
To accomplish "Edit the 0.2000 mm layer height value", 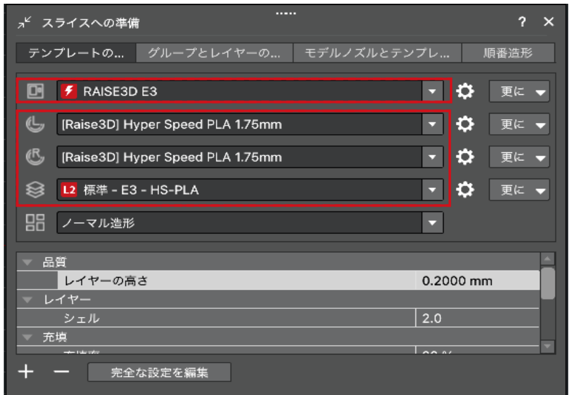I will pyautogui.click(x=477, y=281).
